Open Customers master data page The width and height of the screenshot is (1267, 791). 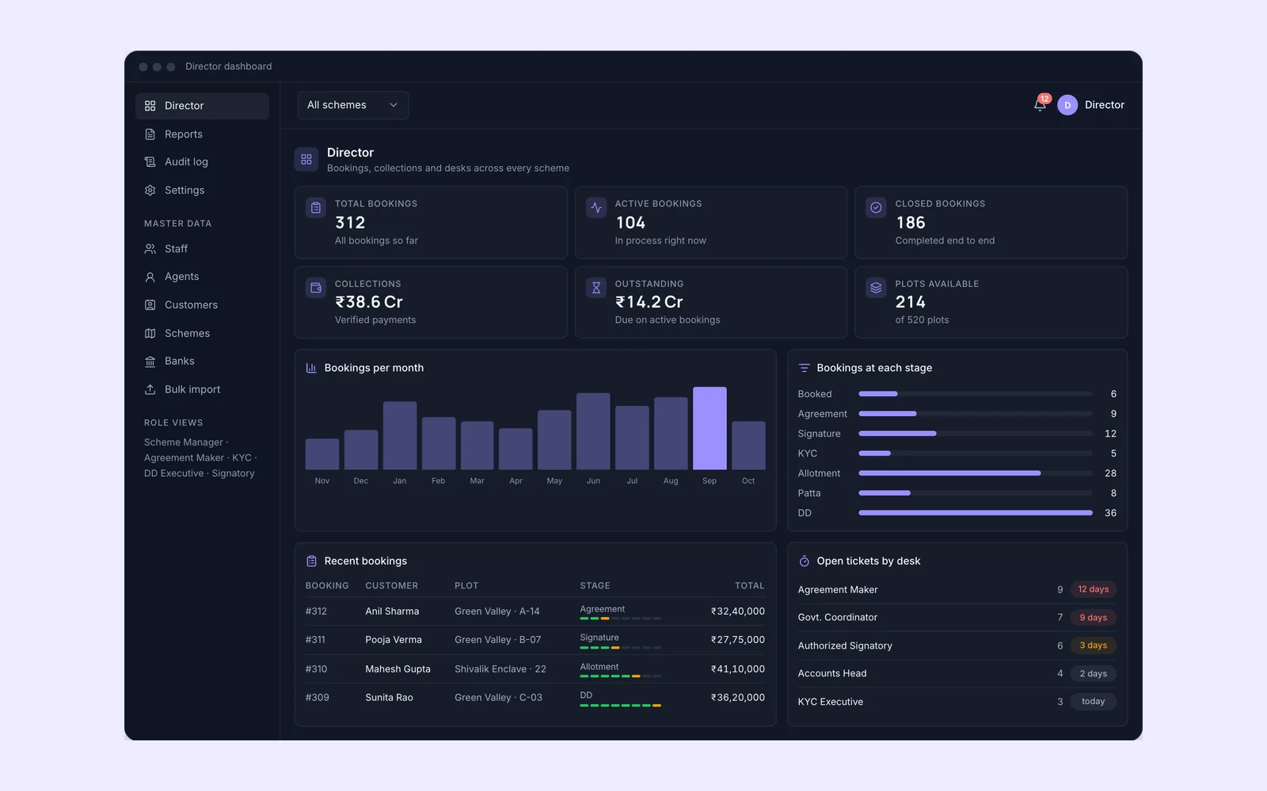pos(202,305)
